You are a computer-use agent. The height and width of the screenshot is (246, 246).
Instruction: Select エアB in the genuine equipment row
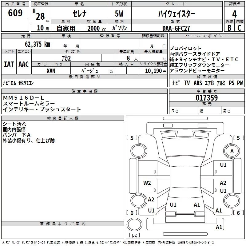(x=209, y=83)
